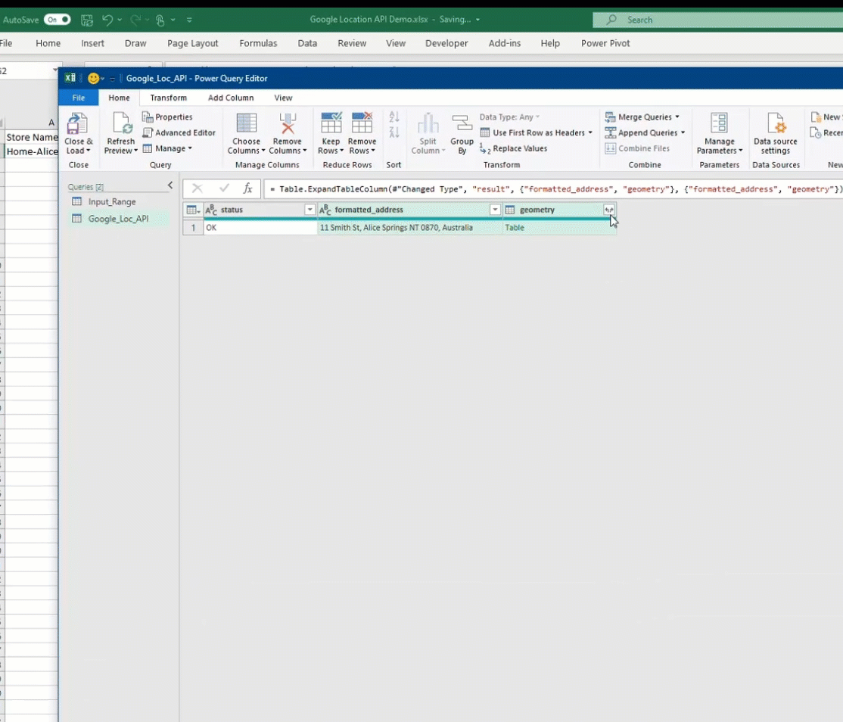
Task: Click the Home-Alice cell in the Excel sheet
Action: coord(31,151)
